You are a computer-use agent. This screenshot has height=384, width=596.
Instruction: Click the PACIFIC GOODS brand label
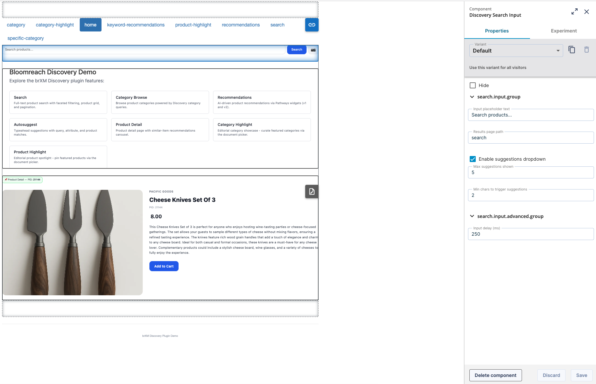161,191
